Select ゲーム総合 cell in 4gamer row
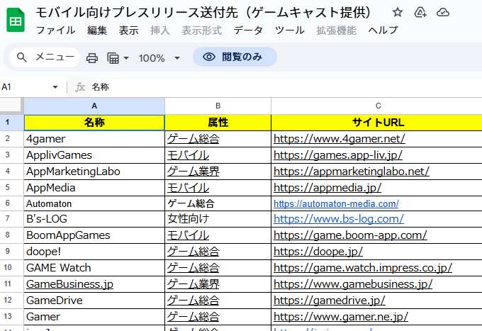This screenshot has width=482, height=331. coord(218,139)
